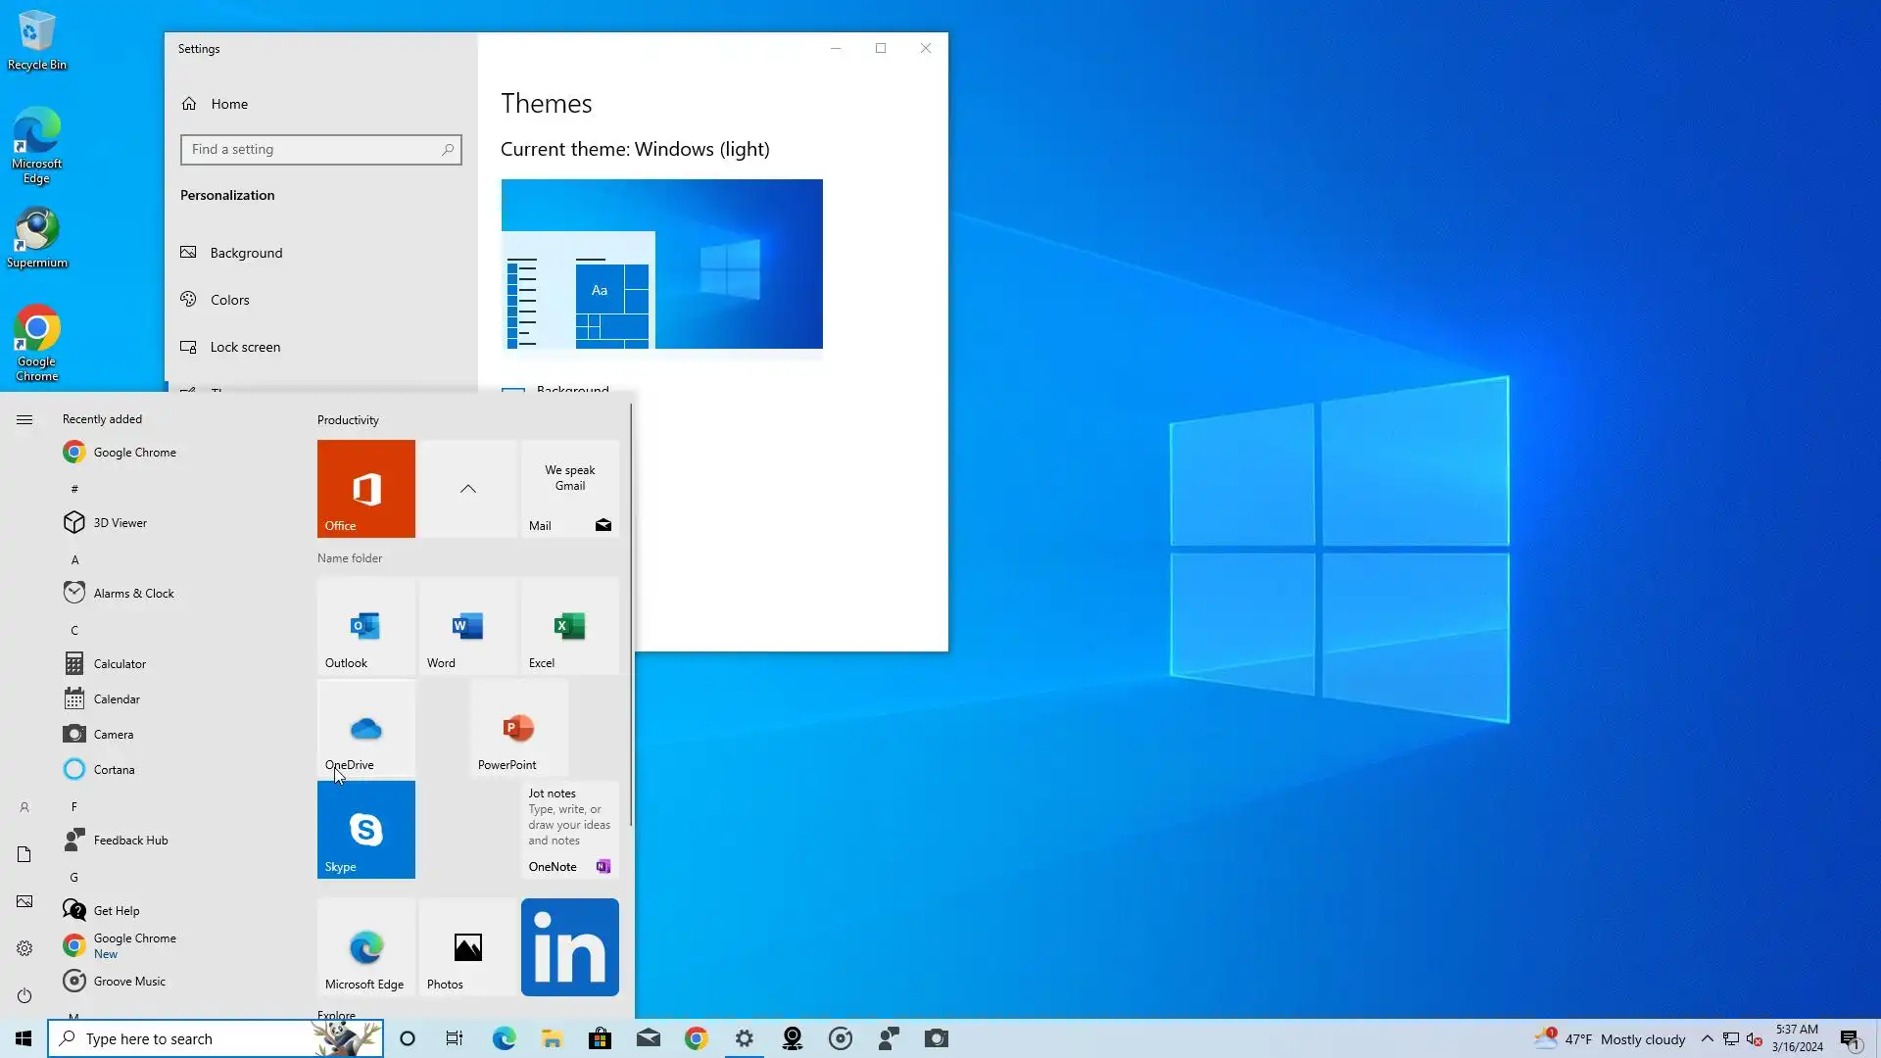This screenshot has height=1058, width=1881.
Task: Open the Word tile
Action: 467,627
